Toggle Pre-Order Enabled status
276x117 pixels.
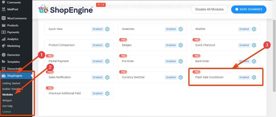coord(171,61)
